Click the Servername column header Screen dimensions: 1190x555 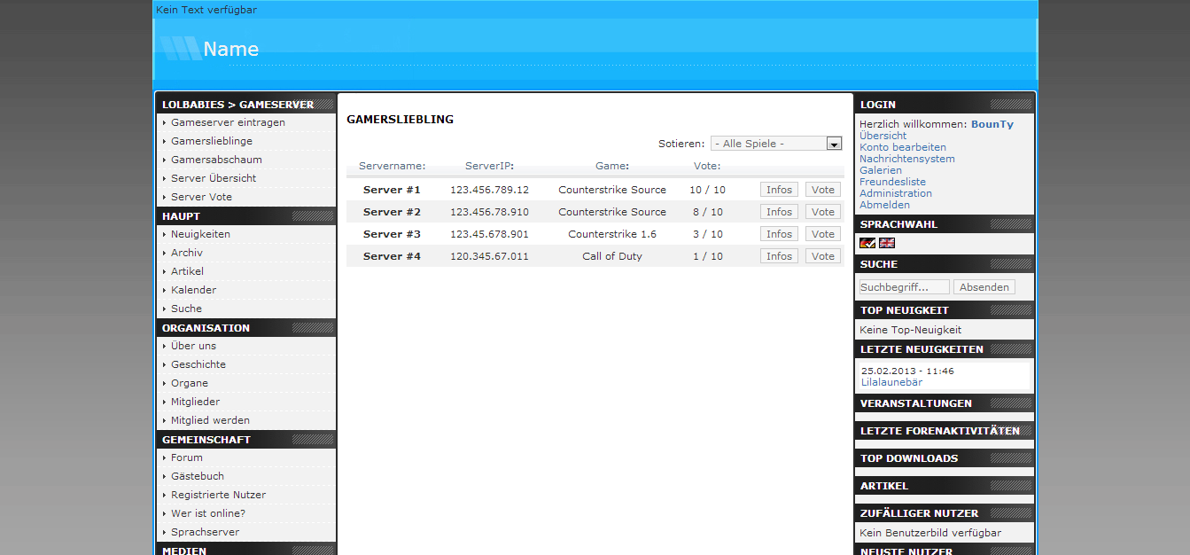point(392,166)
